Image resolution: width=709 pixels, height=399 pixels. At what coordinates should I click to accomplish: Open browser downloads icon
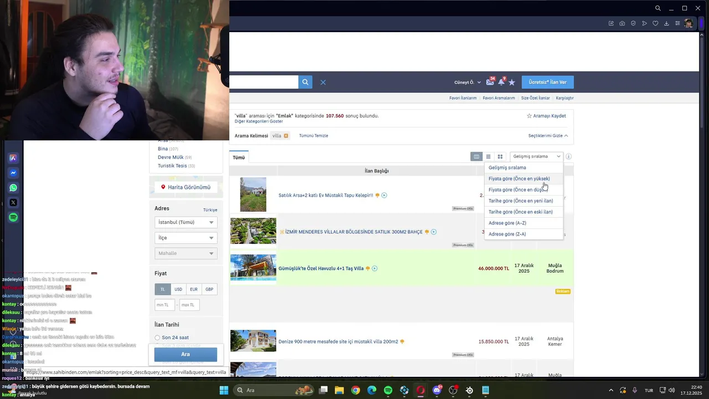click(666, 23)
